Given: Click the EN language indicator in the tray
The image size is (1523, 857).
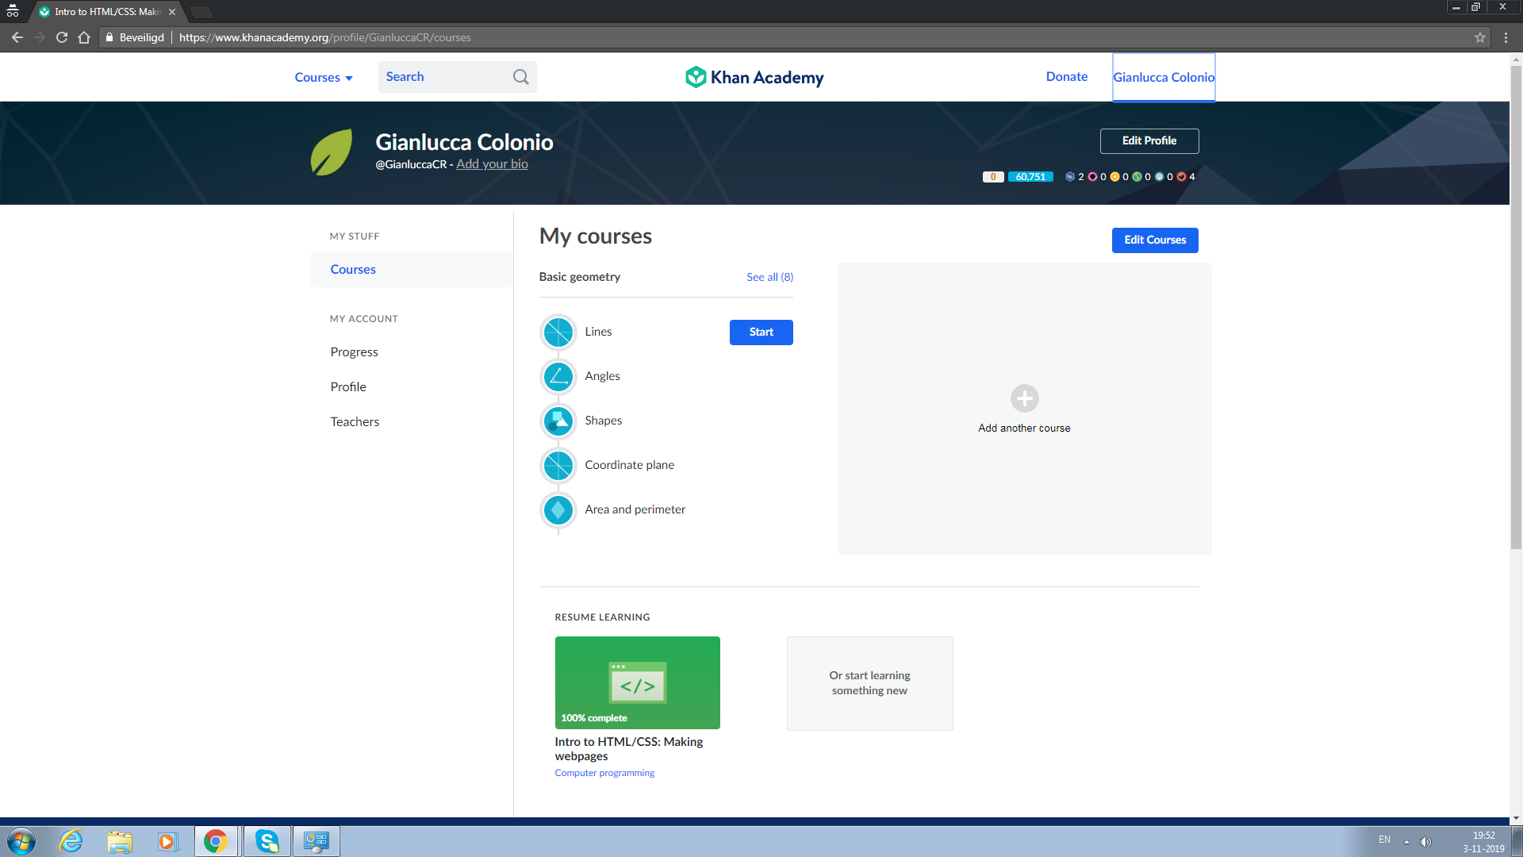Looking at the screenshot, I should coord(1384,840).
